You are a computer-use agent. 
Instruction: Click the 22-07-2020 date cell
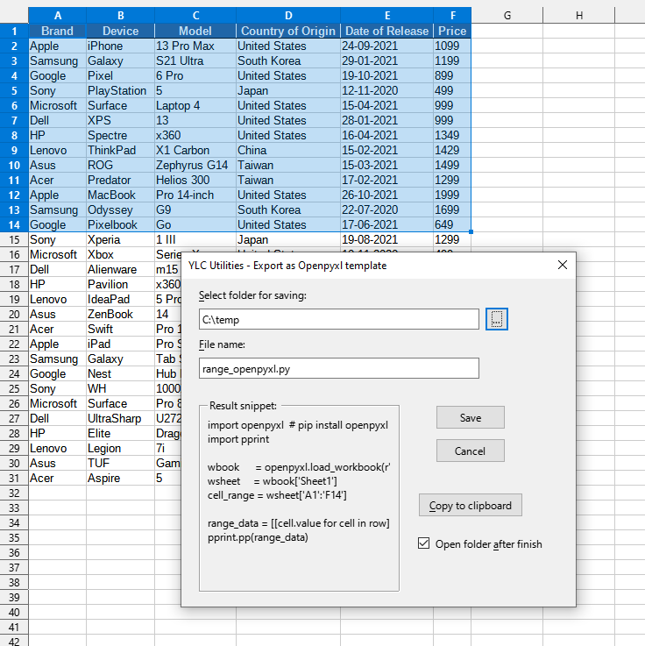pyautogui.click(x=386, y=209)
